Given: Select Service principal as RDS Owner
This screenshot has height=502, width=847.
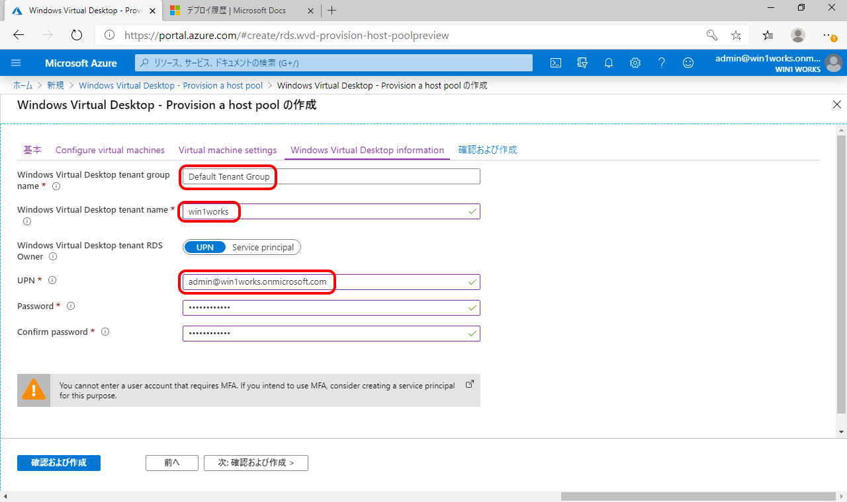Looking at the screenshot, I should 263,247.
